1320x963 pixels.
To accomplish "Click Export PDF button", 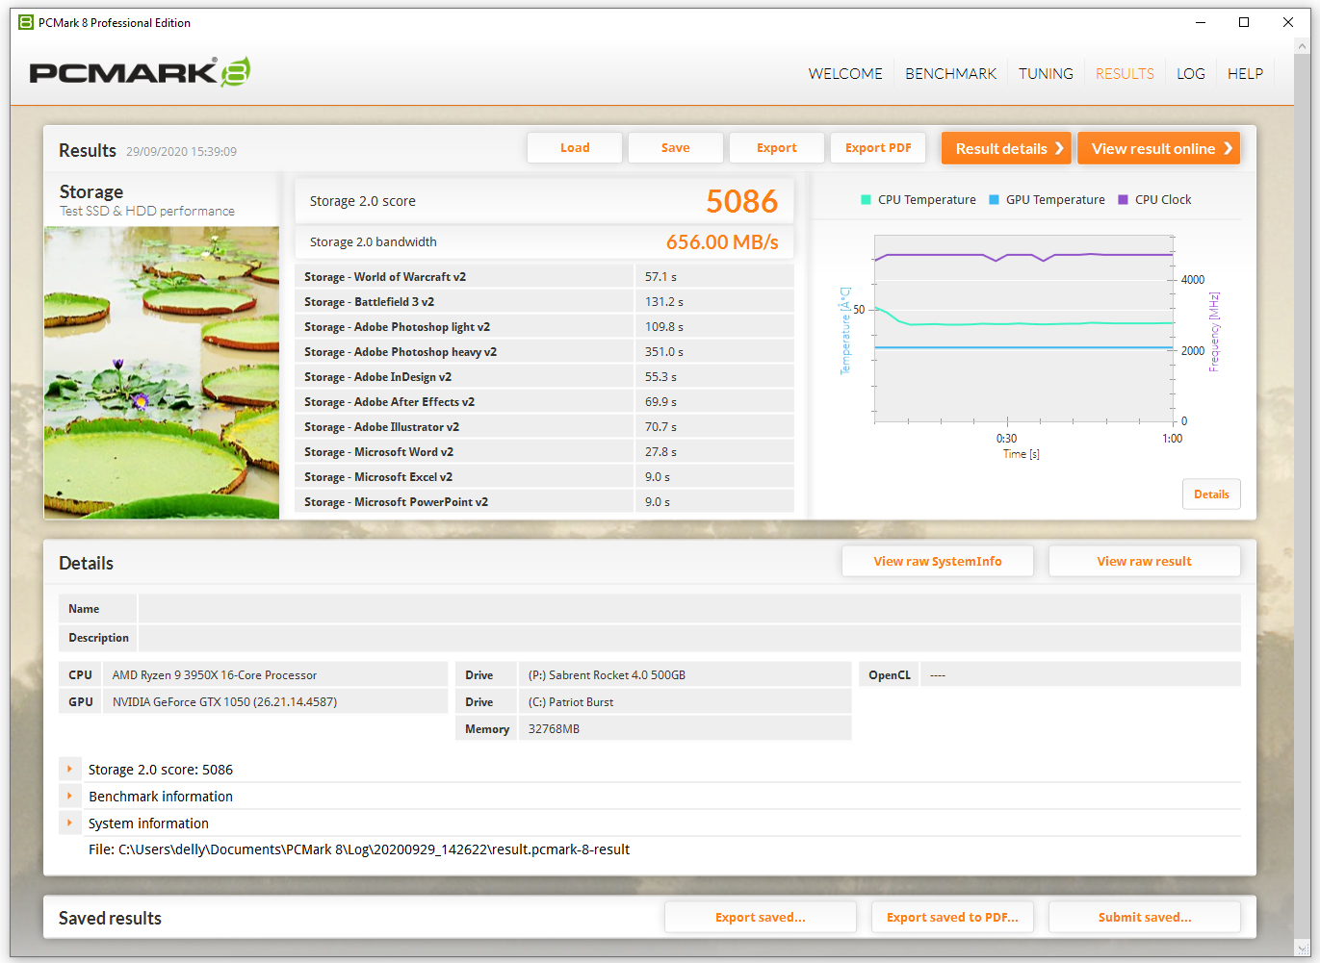I will [x=878, y=148].
